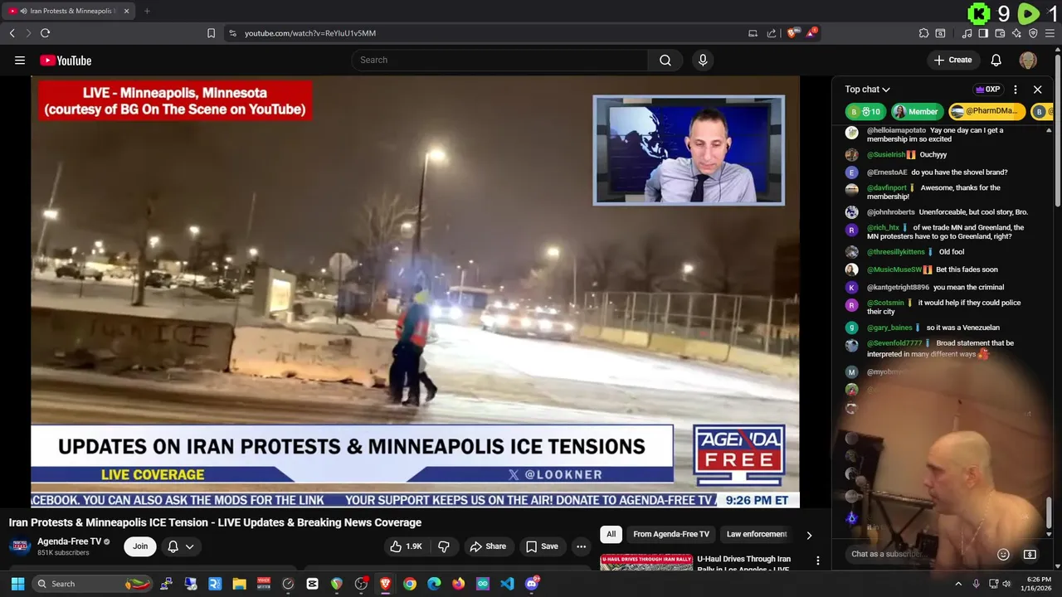Open Firefox from the taskbar

click(459, 584)
